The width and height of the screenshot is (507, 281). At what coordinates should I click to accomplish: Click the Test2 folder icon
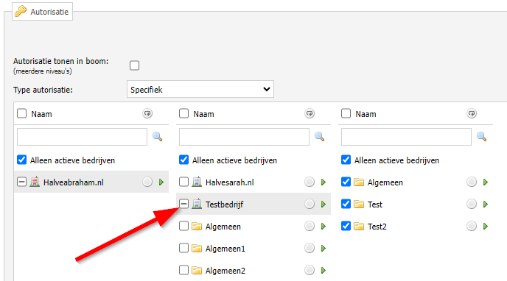tap(359, 226)
